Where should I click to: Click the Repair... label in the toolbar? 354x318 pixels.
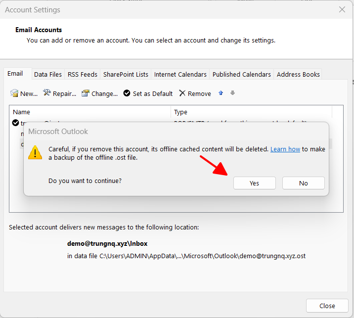(65, 94)
